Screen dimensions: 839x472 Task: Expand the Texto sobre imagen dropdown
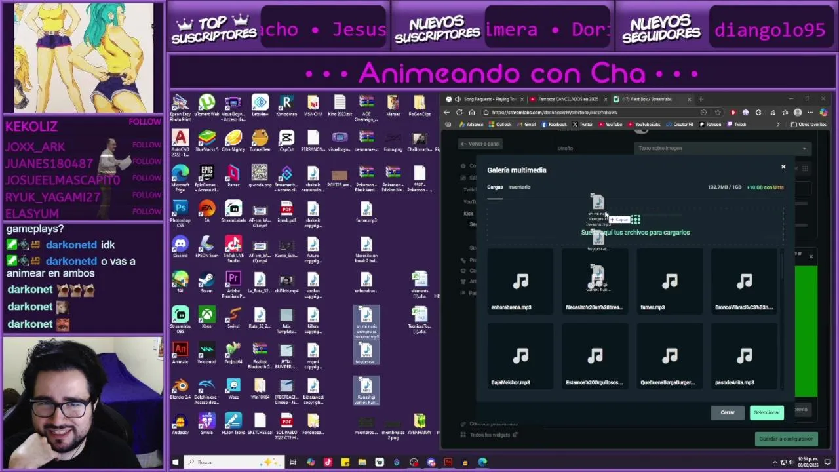722,148
